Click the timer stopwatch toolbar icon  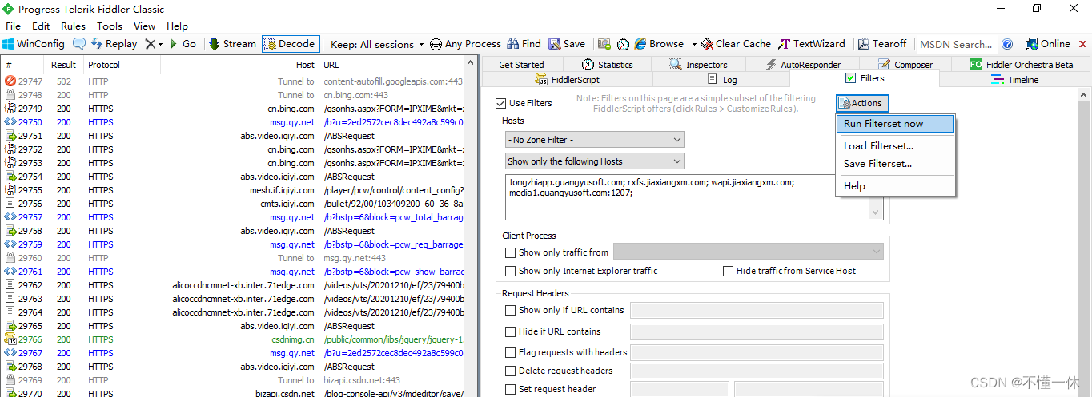click(623, 44)
